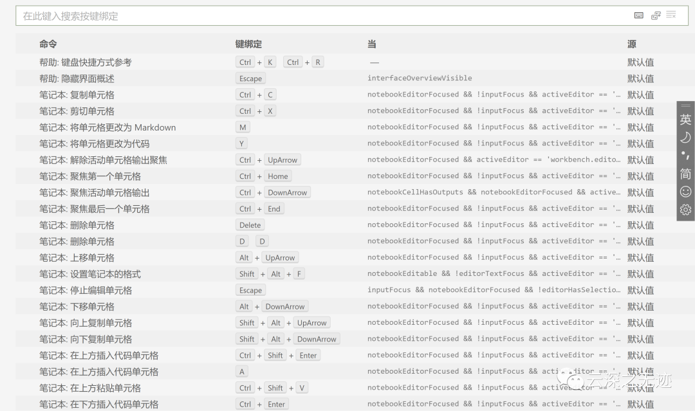Screen dimensions: 695x411
Task: Open IME toolbar settings gear
Action: tap(685, 210)
